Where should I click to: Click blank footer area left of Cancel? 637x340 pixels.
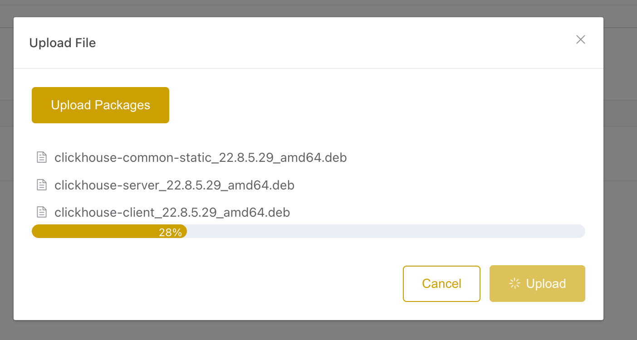click(204, 283)
